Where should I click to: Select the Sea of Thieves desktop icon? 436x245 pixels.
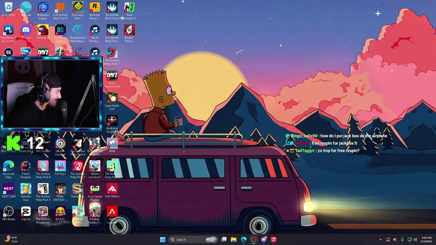pos(95,34)
